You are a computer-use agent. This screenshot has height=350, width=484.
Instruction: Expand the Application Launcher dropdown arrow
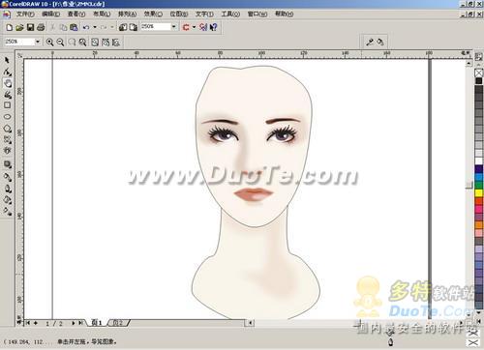click(x=194, y=27)
